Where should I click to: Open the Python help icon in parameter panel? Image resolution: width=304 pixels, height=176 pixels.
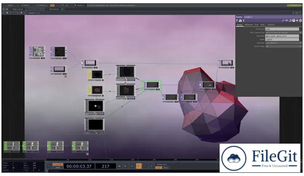pos(240,21)
